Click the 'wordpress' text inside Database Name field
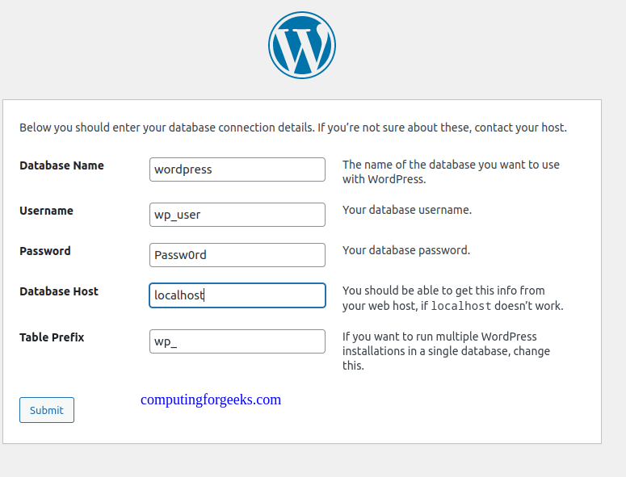This screenshot has width=626, height=477. (x=183, y=170)
